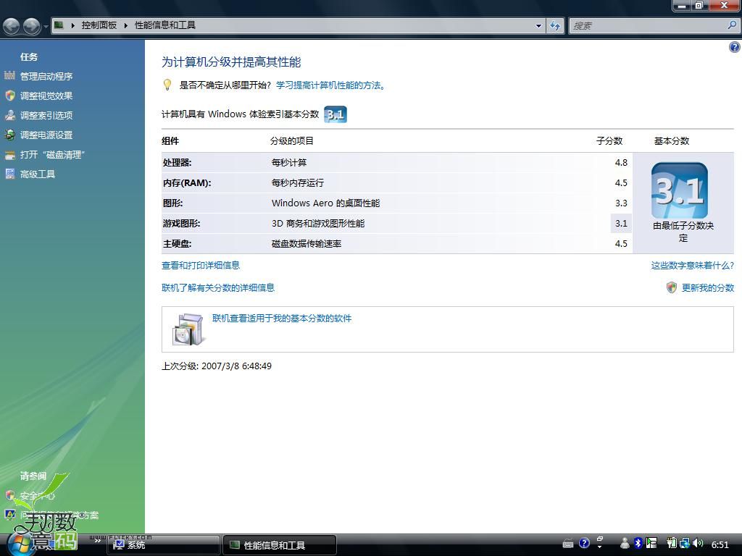Click the 图形 subscore 3.3 value
Image resolution: width=742 pixels, height=556 pixels.
(x=621, y=203)
